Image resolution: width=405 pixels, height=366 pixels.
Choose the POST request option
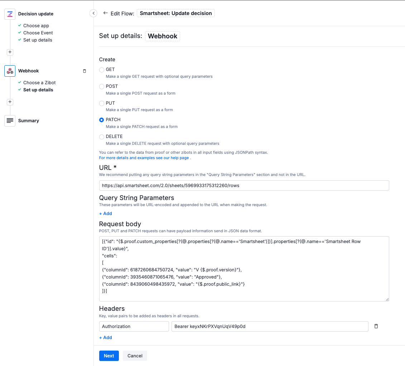pyautogui.click(x=102, y=86)
